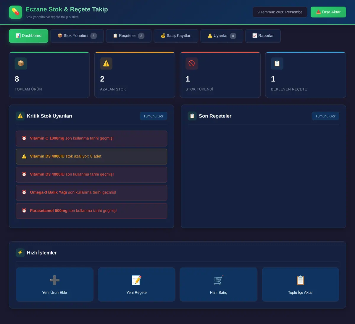Viewport: 355px width, 324px height.
Task: Click the clipboard icon on Bekleyen Reçete card
Action: pyautogui.click(x=277, y=63)
